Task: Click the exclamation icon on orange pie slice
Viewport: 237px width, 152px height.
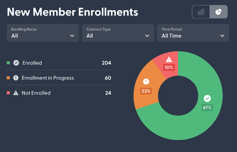Action: point(146,81)
